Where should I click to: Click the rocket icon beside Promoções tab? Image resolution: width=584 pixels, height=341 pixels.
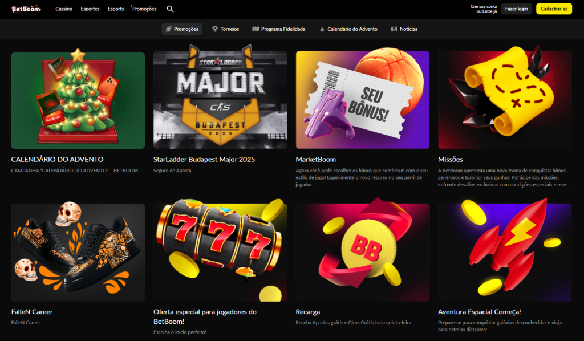point(168,29)
